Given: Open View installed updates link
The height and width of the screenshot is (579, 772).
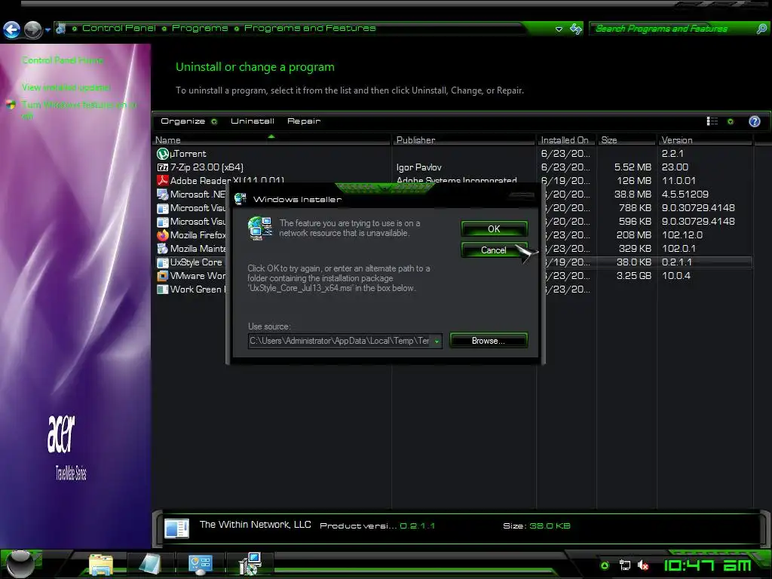Looking at the screenshot, I should pyautogui.click(x=66, y=87).
